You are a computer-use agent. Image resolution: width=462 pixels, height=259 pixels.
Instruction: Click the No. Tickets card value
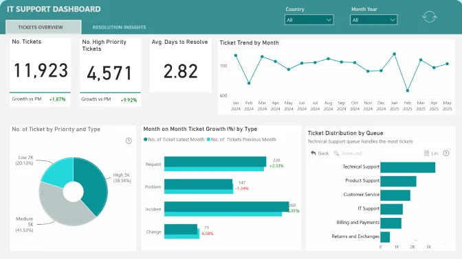click(41, 71)
